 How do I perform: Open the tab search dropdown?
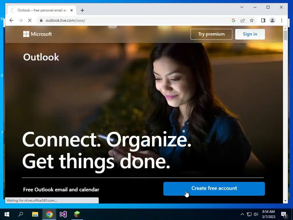pyautogui.click(x=241, y=7)
